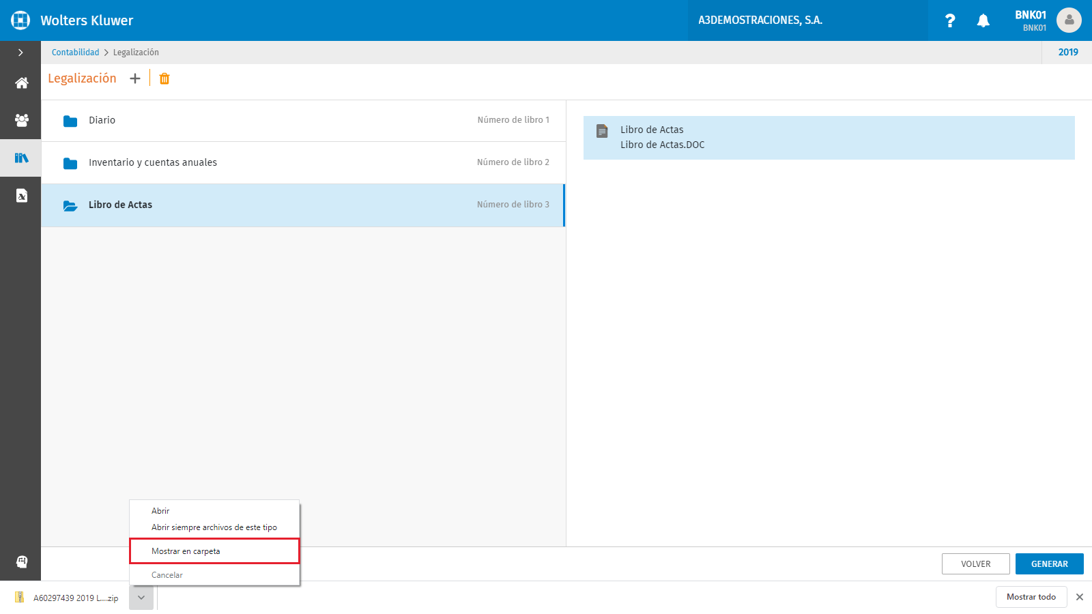
Task: Choose Mostrar en carpeta
Action: coord(214,551)
